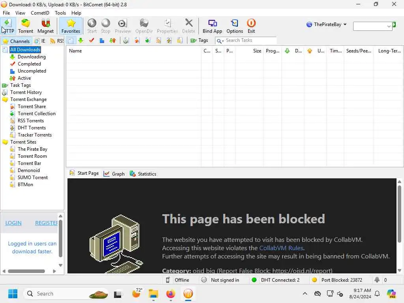Open the Tools menu
Image resolution: width=404 pixels, height=303 pixels.
point(60,13)
